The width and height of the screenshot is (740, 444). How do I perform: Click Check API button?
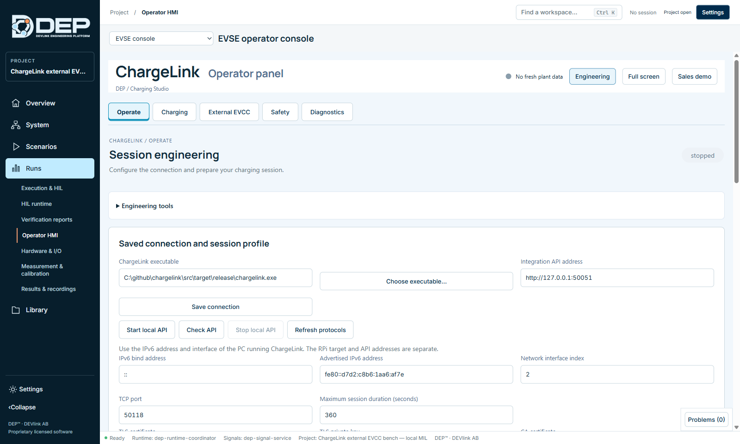click(202, 330)
